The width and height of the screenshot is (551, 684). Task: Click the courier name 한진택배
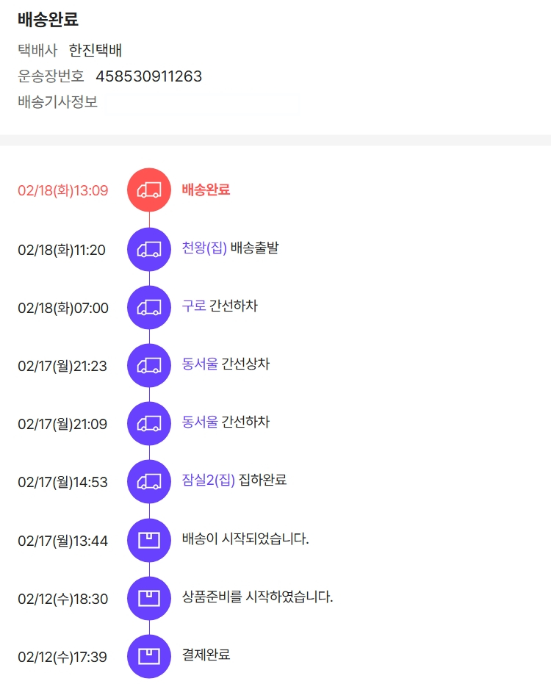click(96, 51)
